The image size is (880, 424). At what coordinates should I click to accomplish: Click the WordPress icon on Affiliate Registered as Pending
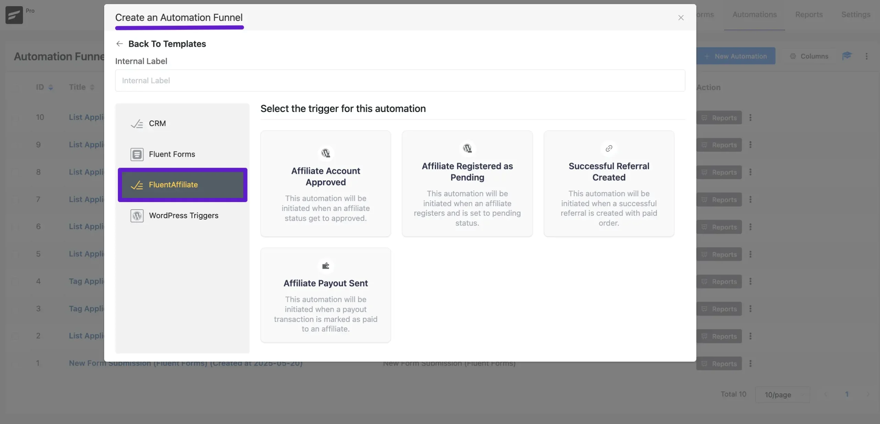(467, 148)
